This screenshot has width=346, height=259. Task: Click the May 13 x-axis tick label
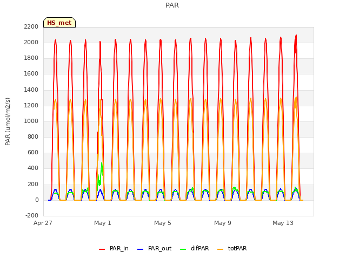(x=283, y=223)
